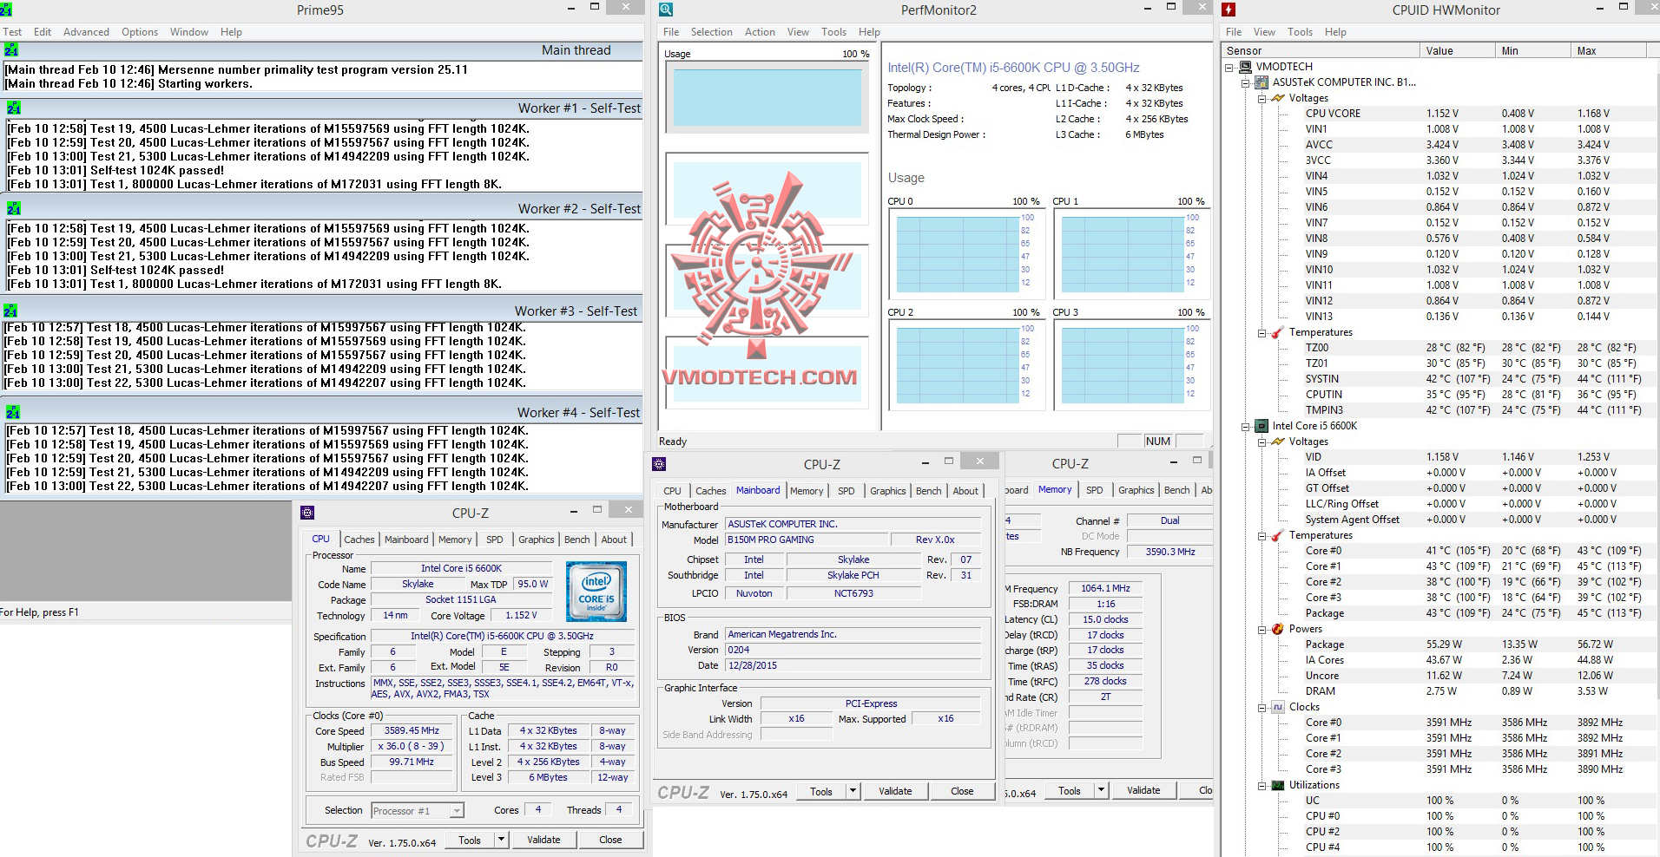This screenshot has height=857, width=1660.
Task: Click the Main thread window icon in Prime95
Action: click(12, 50)
